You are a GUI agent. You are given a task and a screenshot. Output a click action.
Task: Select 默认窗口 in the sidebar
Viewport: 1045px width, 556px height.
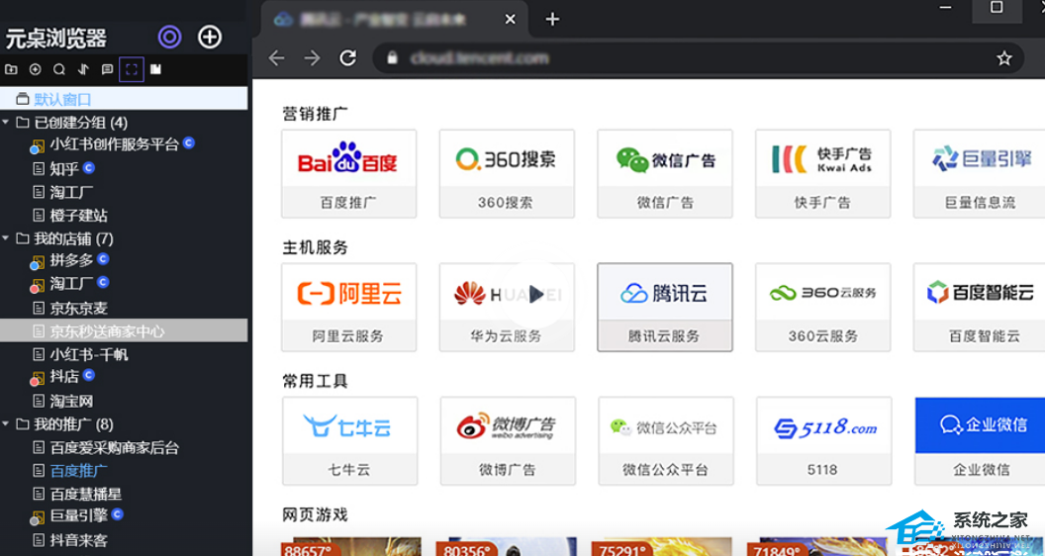coord(62,99)
